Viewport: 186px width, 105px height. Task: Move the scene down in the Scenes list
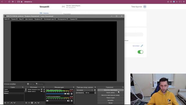pos(15,103)
